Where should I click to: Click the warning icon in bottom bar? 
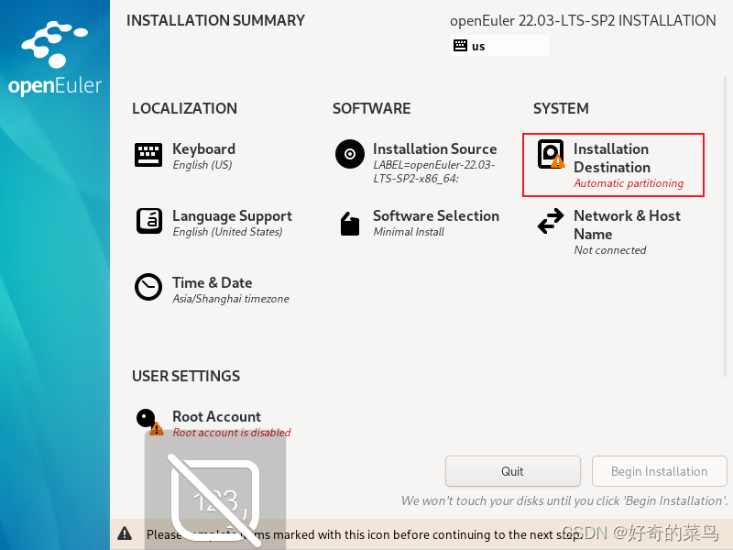click(x=125, y=533)
